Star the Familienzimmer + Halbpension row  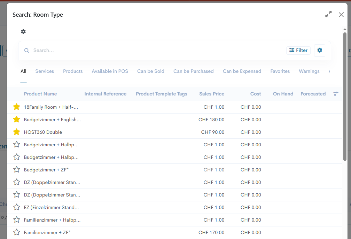[16, 220]
